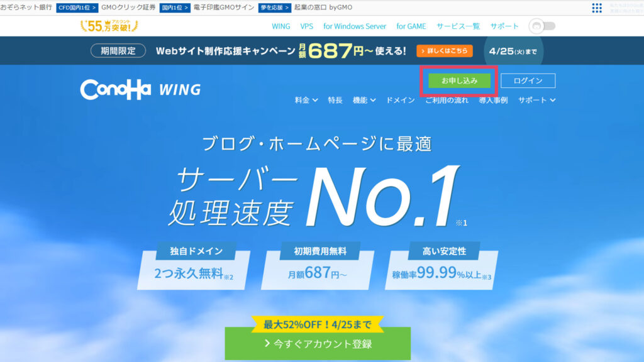Image resolution: width=644 pixels, height=362 pixels.
Task: Open the サービス一覧 link
Action: [x=458, y=26]
